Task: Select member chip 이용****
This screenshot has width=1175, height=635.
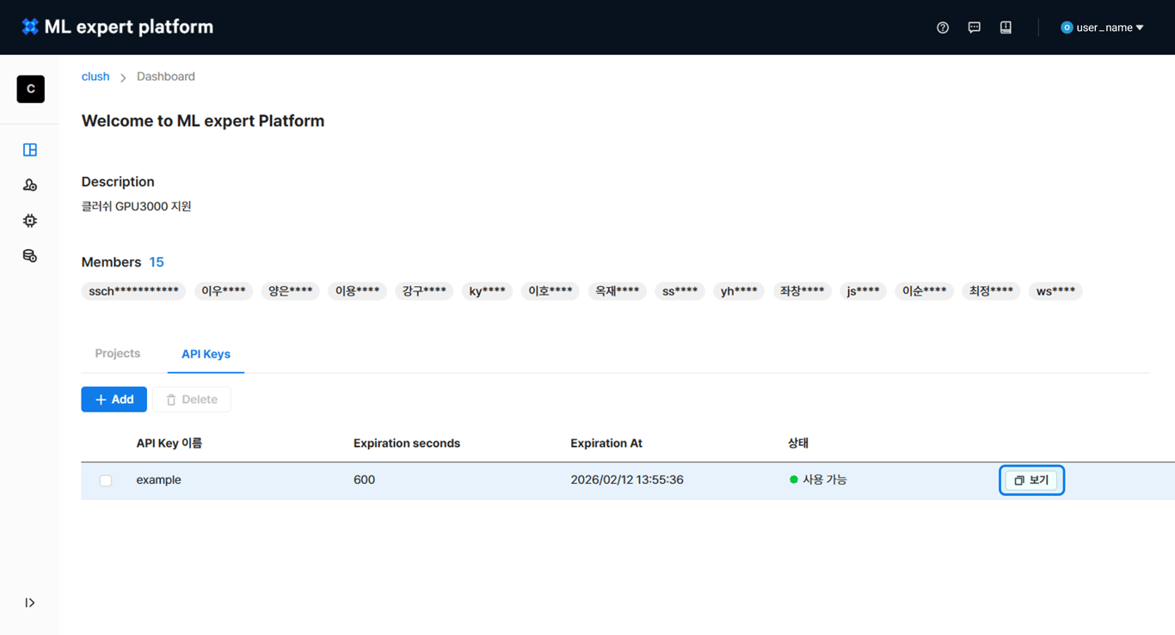Action: click(357, 291)
